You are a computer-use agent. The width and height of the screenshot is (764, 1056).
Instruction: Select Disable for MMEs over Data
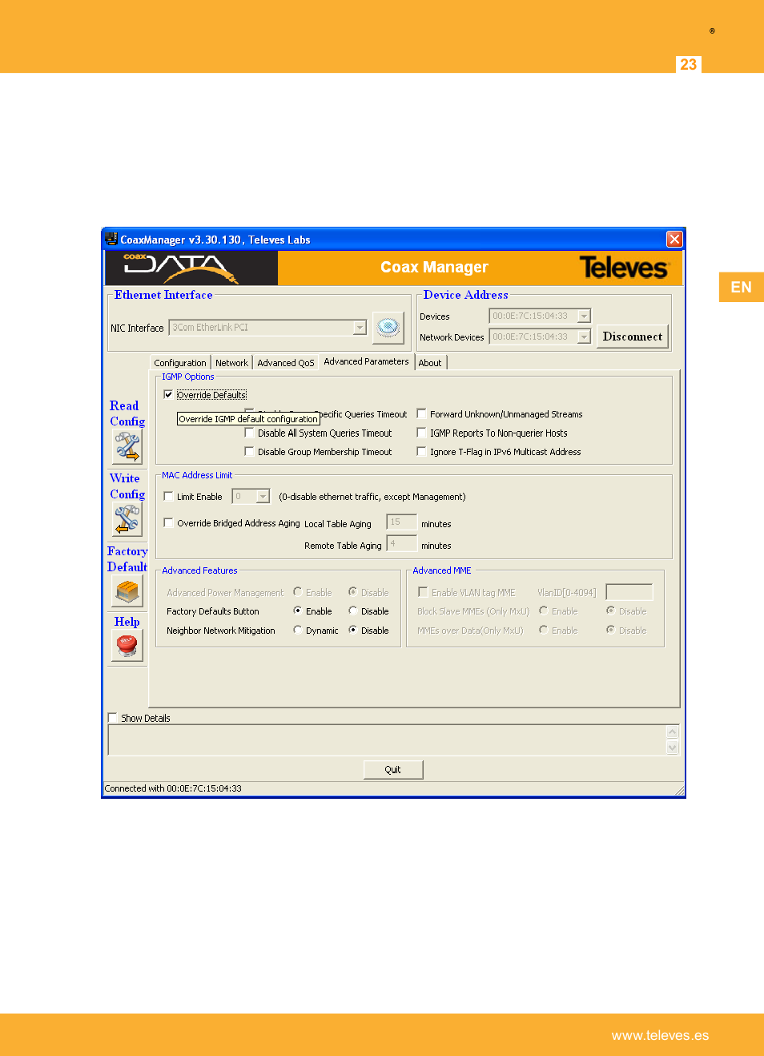(x=610, y=630)
